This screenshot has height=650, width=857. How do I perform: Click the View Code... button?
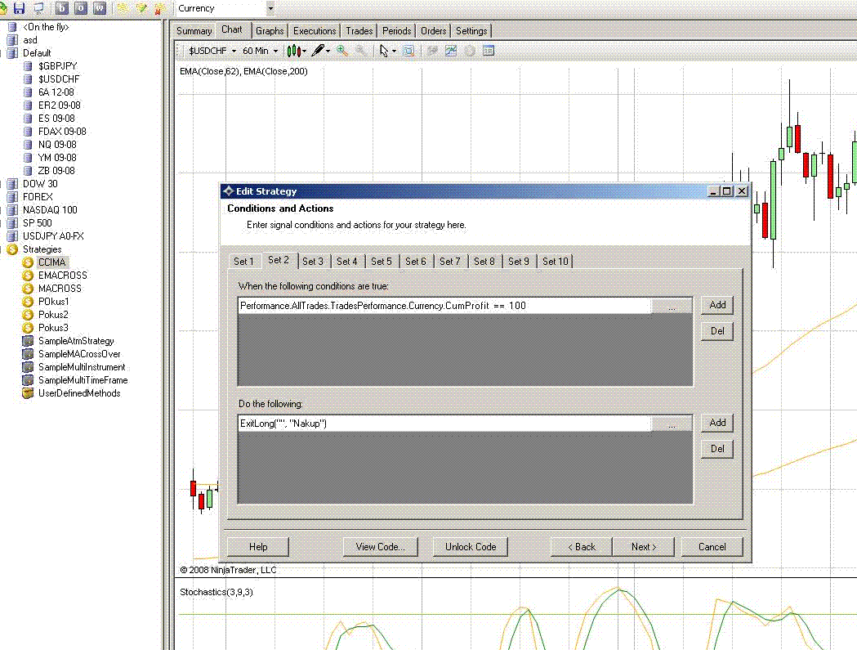click(x=381, y=547)
